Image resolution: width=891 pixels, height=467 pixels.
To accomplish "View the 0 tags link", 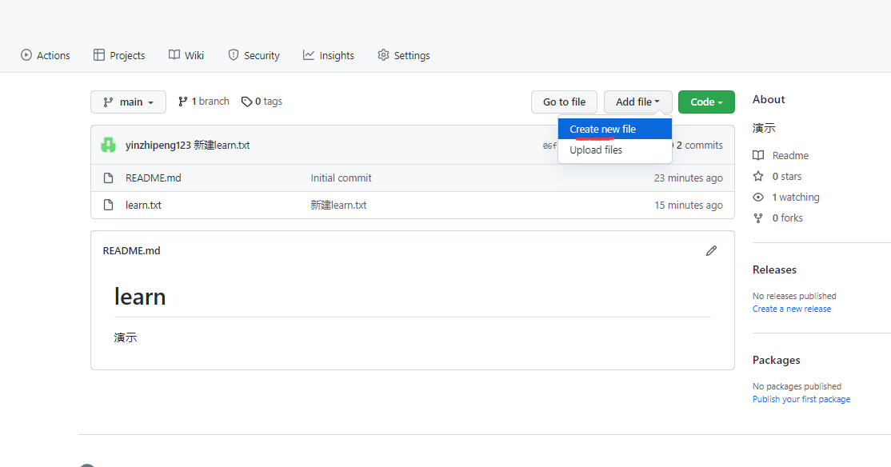I will (x=262, y=101).
